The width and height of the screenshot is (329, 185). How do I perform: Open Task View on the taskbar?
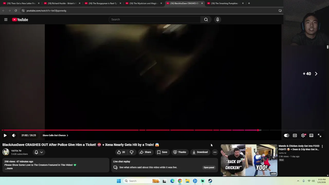[164, 181]
